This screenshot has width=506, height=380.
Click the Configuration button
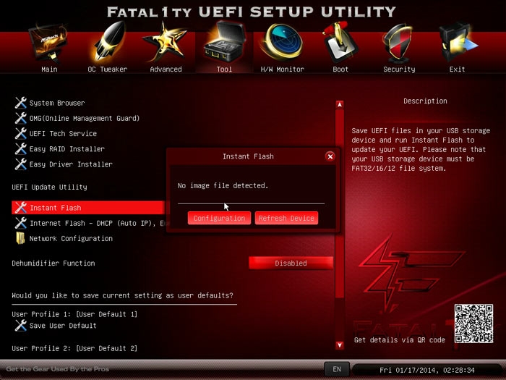[x=219, y=218]
